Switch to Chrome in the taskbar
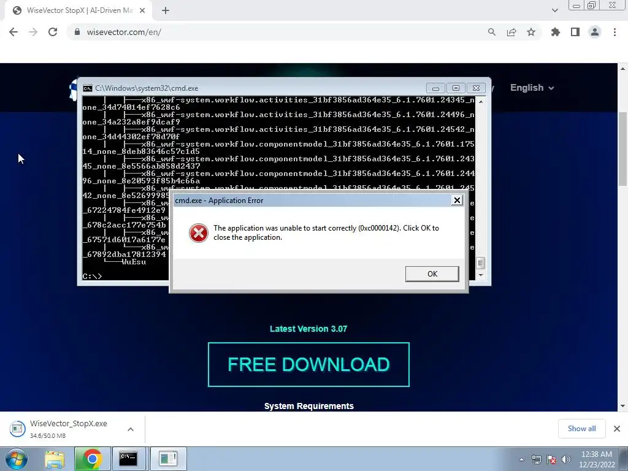The height and width of the screenshot is (471, 628). click(92, 459)
